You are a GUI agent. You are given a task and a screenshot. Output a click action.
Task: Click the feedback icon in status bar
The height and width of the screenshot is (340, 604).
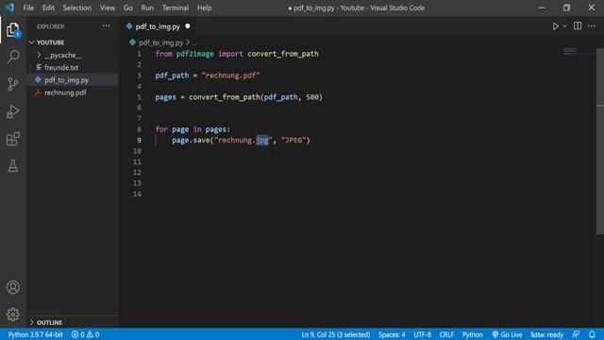pyautogui.click(x=576, y=334)
